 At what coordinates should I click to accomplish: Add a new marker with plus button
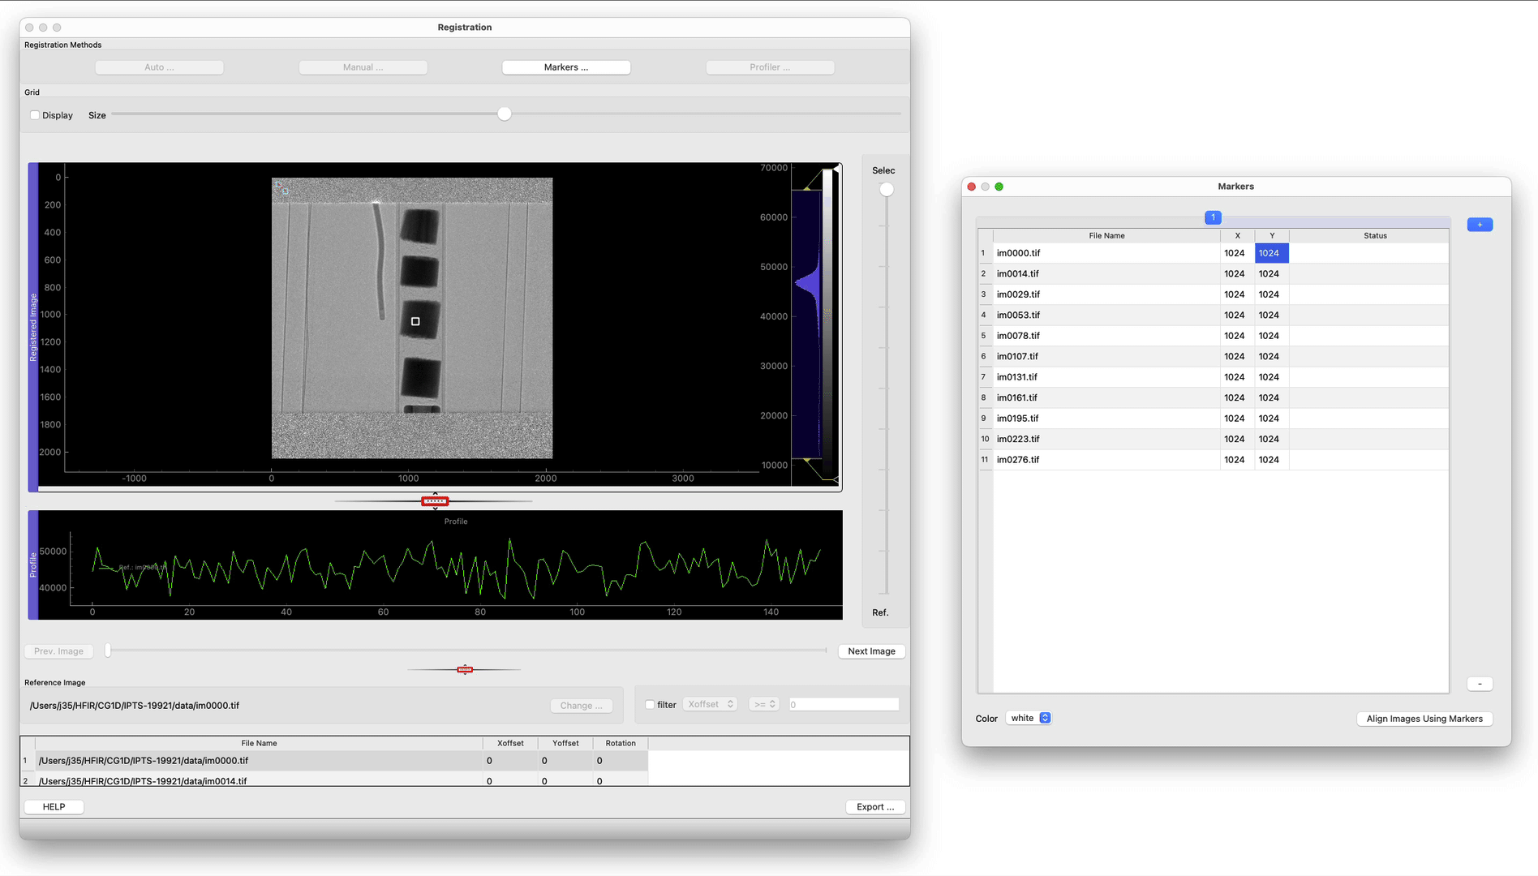click(1480, 225)
